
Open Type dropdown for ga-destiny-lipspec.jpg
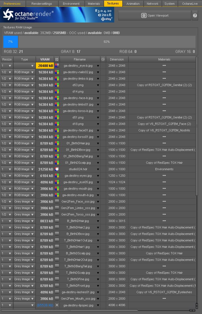tap(24, 305)
